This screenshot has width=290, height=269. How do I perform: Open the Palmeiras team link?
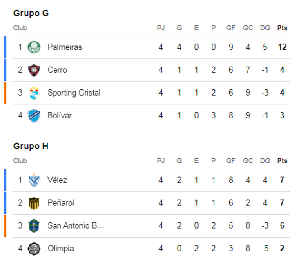point(65,47)
